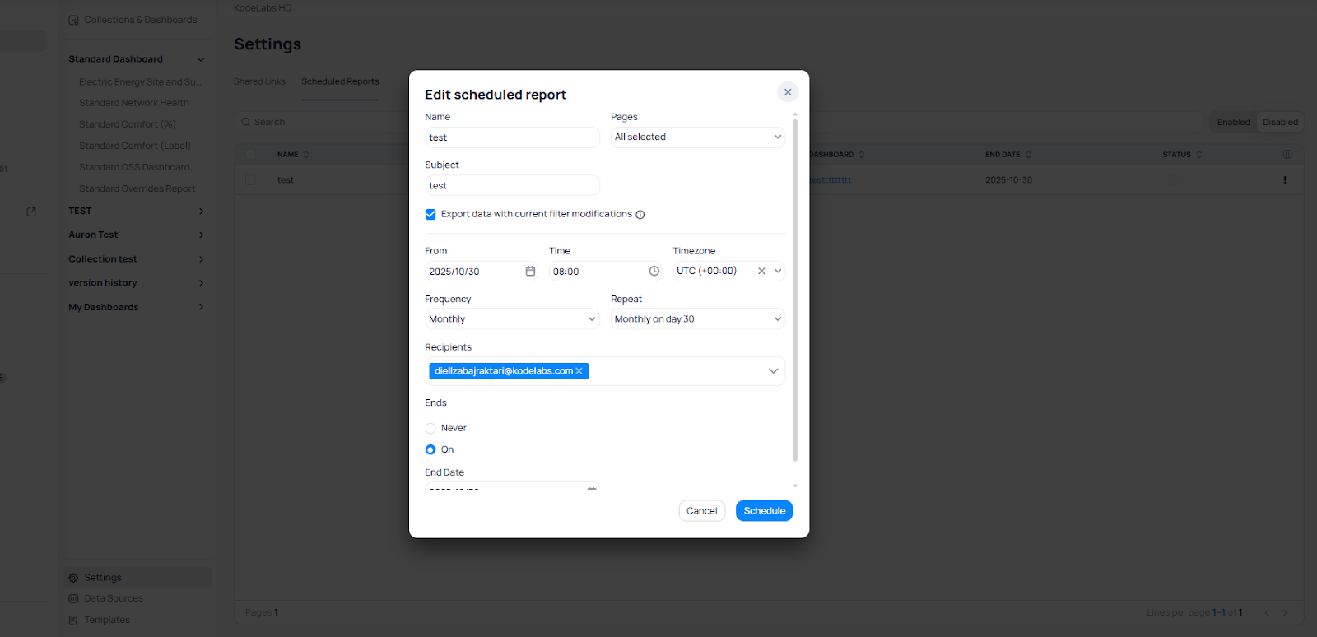
Task: Click the Schedule button
Action: [764, 511]
